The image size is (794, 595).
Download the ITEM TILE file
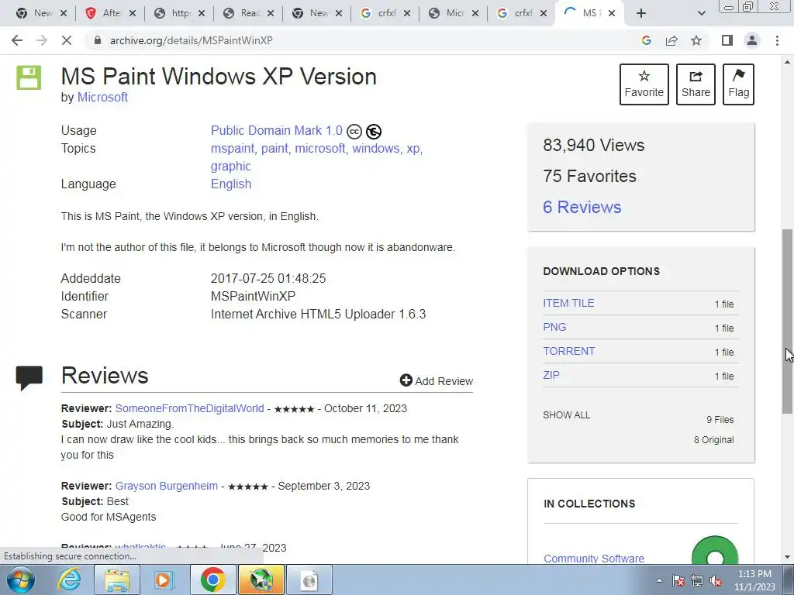coord(568,303)
